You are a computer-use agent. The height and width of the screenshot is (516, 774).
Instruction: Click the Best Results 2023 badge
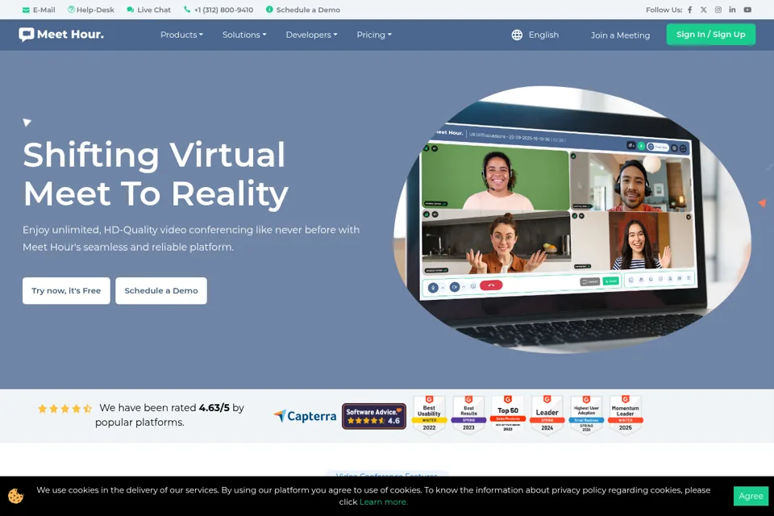click(468, 414)
